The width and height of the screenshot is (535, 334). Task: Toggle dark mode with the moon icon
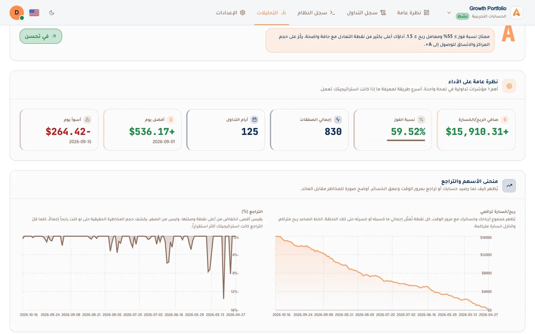tap(51, 13)
